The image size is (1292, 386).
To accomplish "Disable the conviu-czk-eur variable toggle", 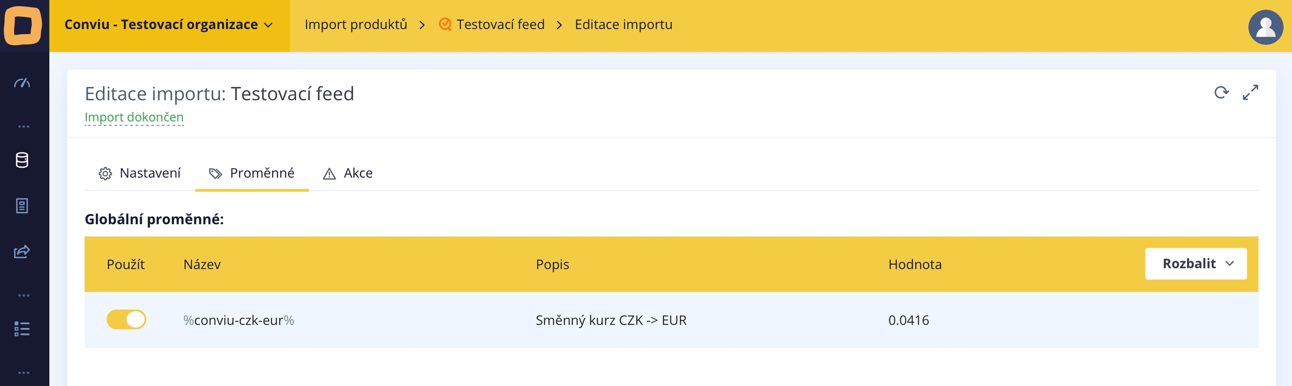I will coord(126,319).
